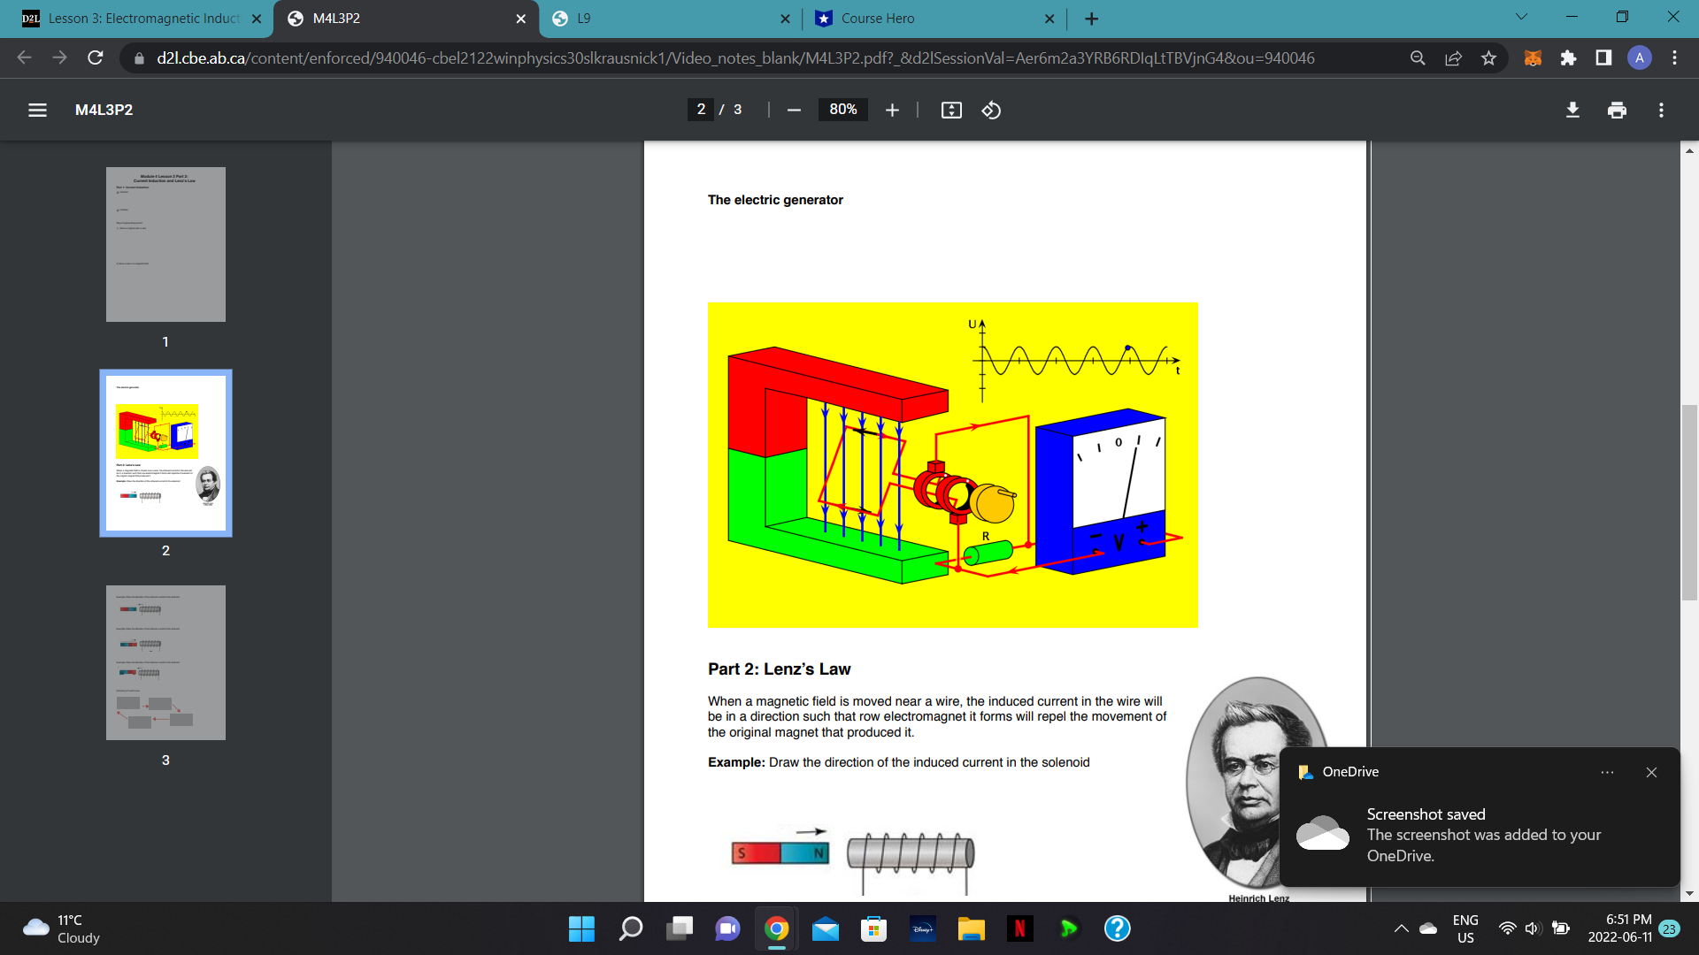This screenshot has width=1699, height=955.
Task: Open the MetaMask extension icon
Action: [x=1532, y=57]
